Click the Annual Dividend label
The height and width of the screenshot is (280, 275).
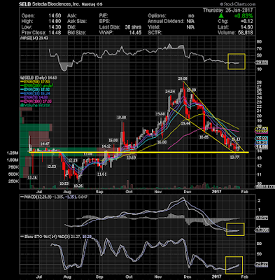[166, 21]
